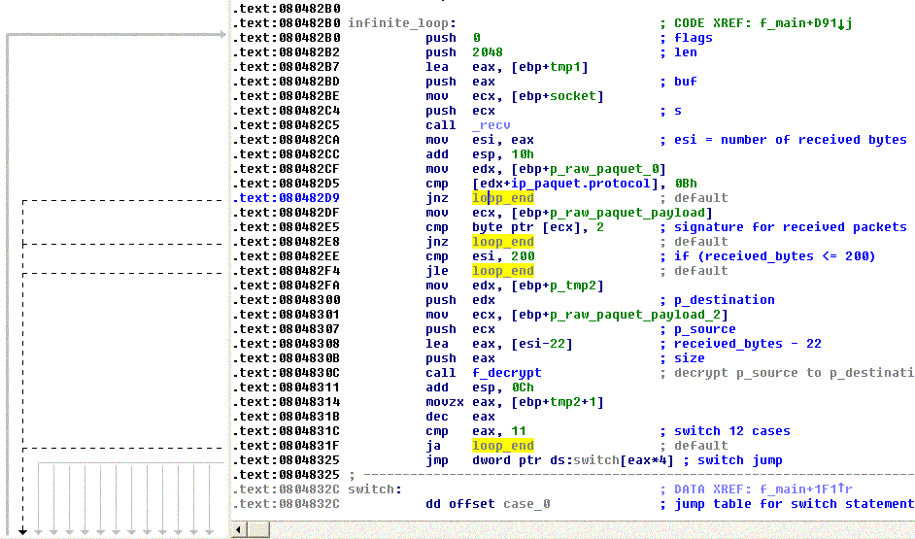Click the horizontal scrollbar left arrow
This screenshot has width=915, height=539.
coord(238,529)
